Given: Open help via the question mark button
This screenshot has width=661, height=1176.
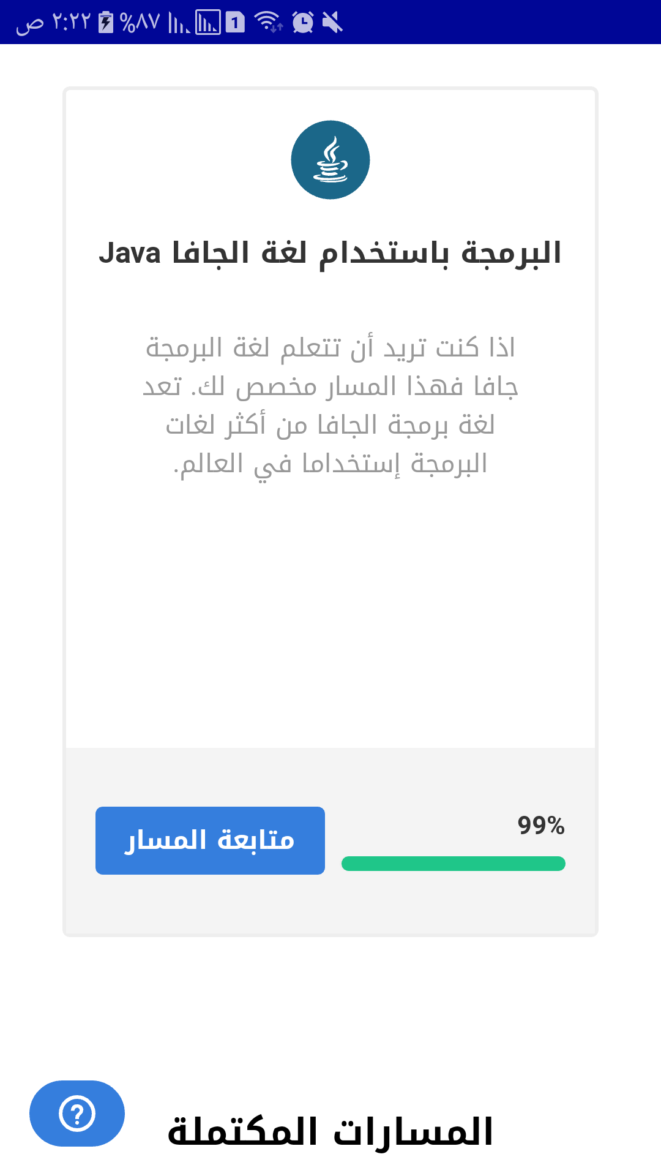Looking at the screenshot, I should [x=77, y=1114].
